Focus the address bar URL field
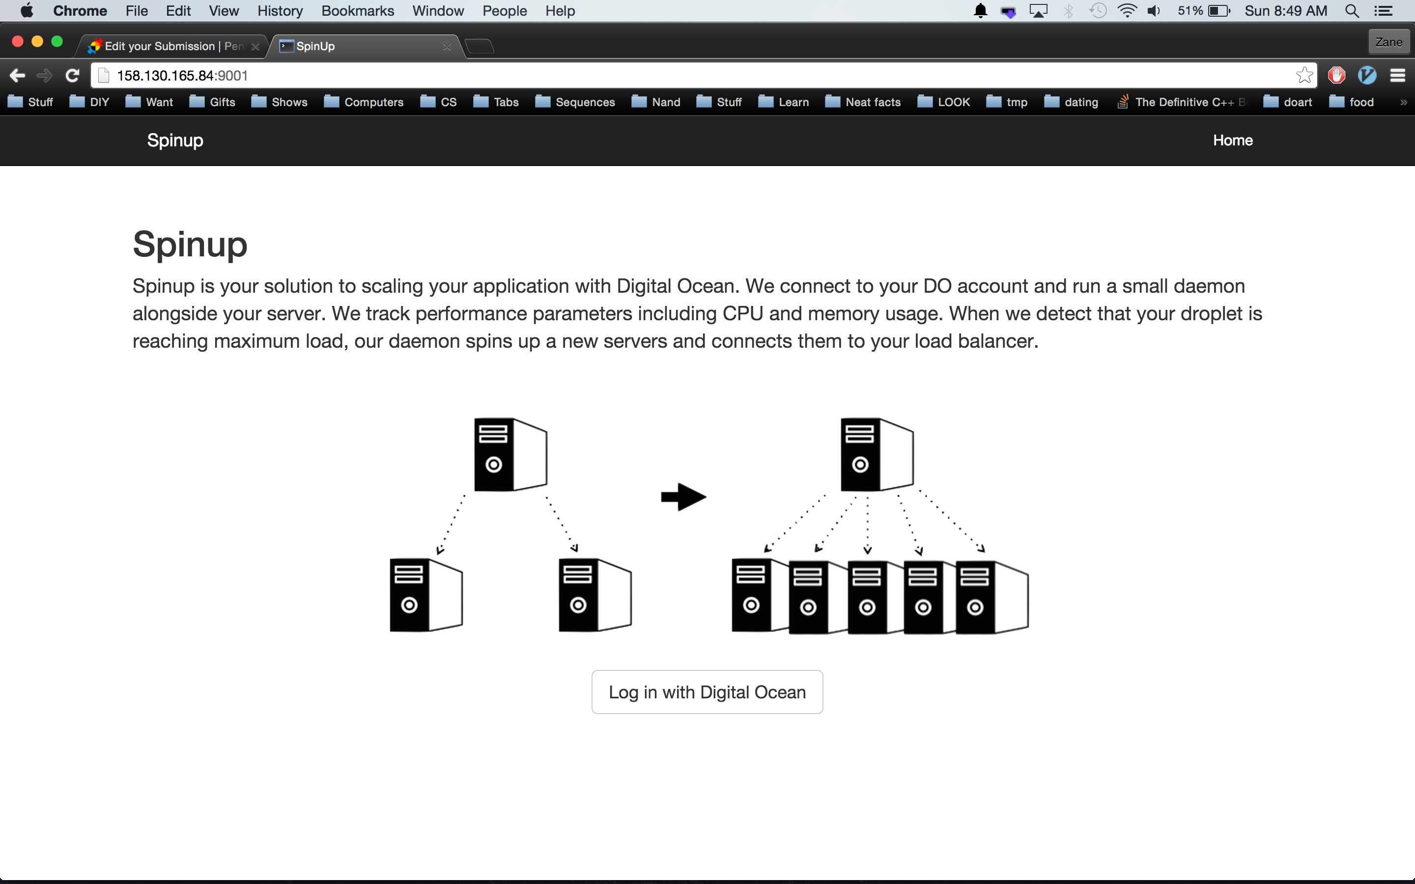1415x884 pixels. pyautogui.click(x=585, y=76)
